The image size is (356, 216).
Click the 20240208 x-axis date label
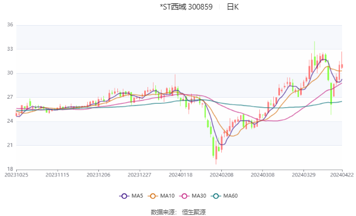pos(221,175)
